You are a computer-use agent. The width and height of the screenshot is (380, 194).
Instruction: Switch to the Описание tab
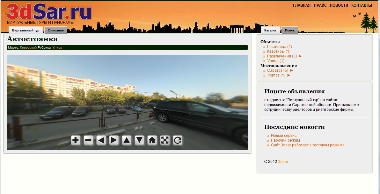[x=56, y=30]
